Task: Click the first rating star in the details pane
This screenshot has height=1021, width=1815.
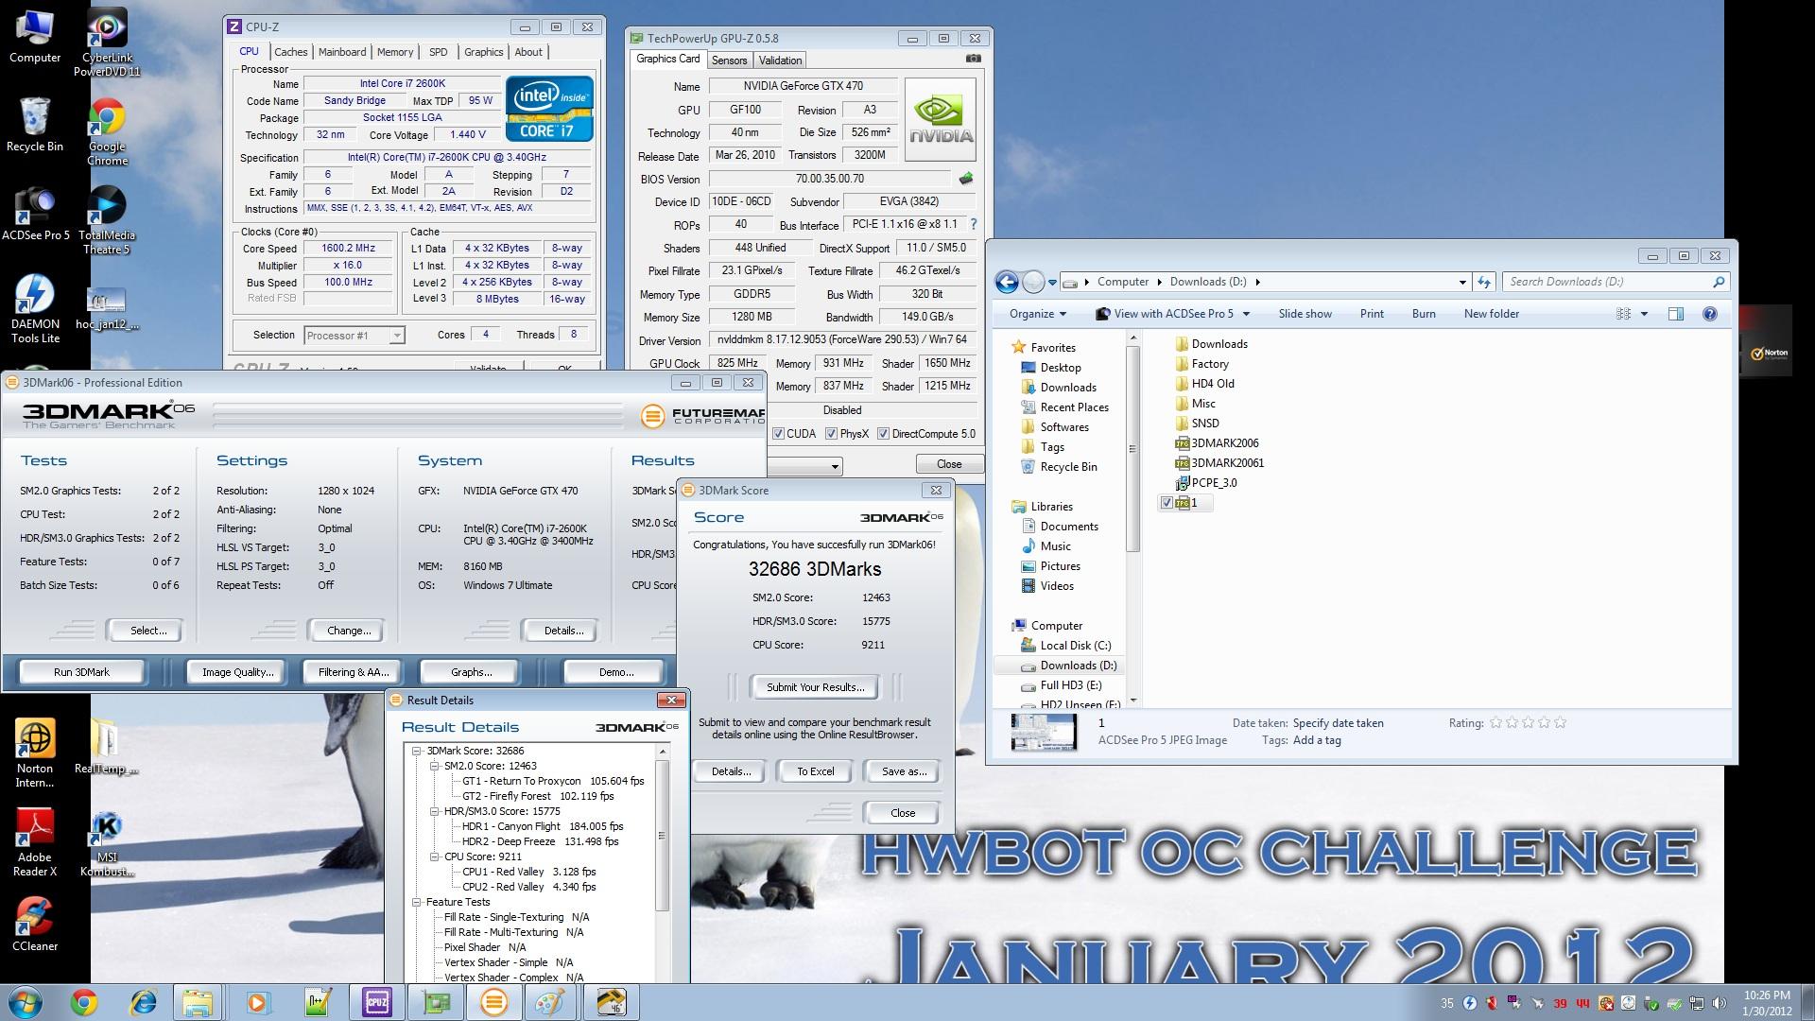Action: point(1495,723)
